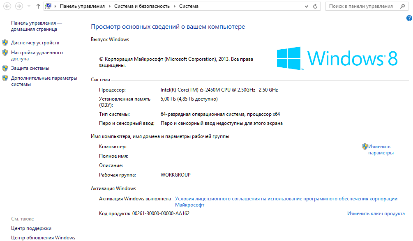The height and width of the screenshot is (241, 413).
Task: Click the 64-разрядная операционная система text
Action: pyautogui.click(x=220, y=114)
